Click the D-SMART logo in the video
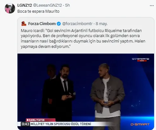The width and height of the screenshot is (156, 130). point(140,124)
